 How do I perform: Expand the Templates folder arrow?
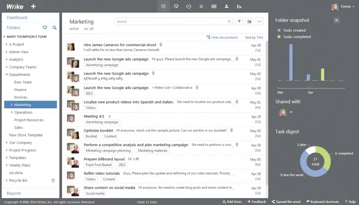7,158
